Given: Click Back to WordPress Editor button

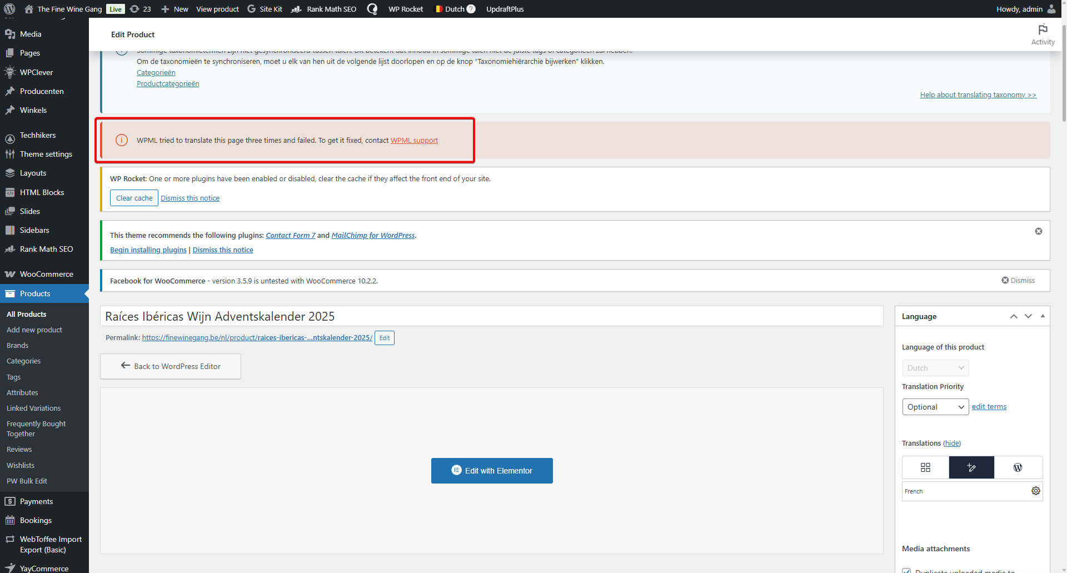Looking at the screenshot, I should [x=171, y=367].
